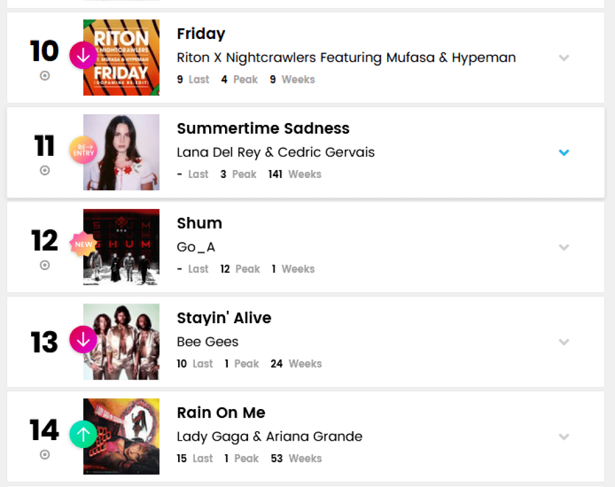615x487 pixels.
Task: Click the Shum song title
Action: point(200,223)
